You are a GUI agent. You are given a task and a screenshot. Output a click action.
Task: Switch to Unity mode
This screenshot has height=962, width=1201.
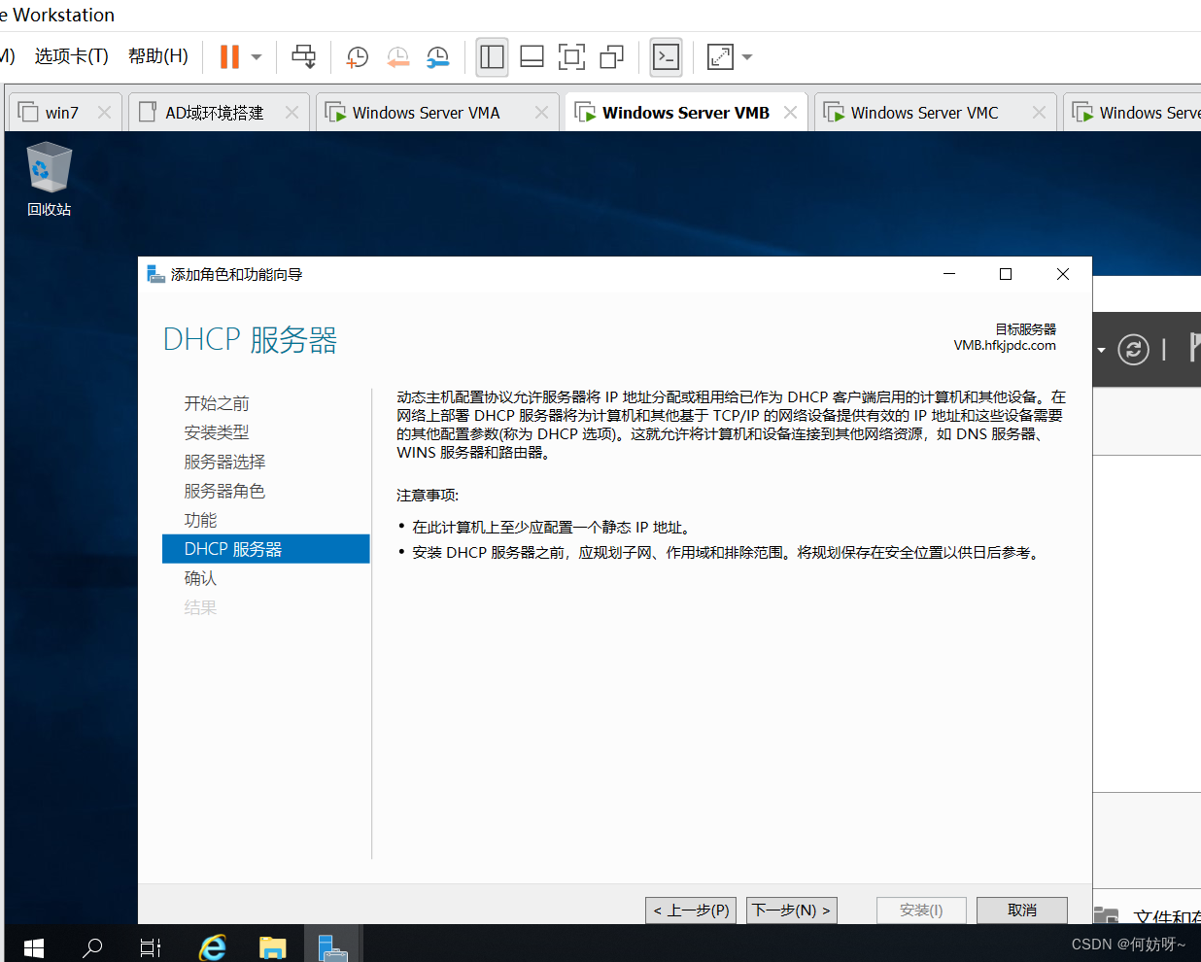pyautogui.click(x=611, y=57)
